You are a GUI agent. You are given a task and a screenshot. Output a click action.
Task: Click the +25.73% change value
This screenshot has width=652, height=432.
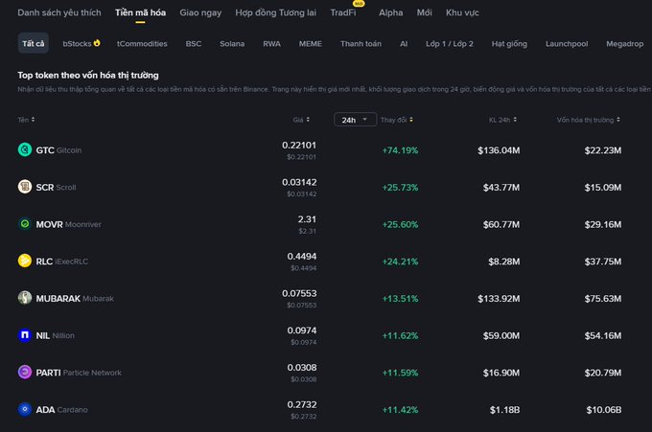coord(400,188)
